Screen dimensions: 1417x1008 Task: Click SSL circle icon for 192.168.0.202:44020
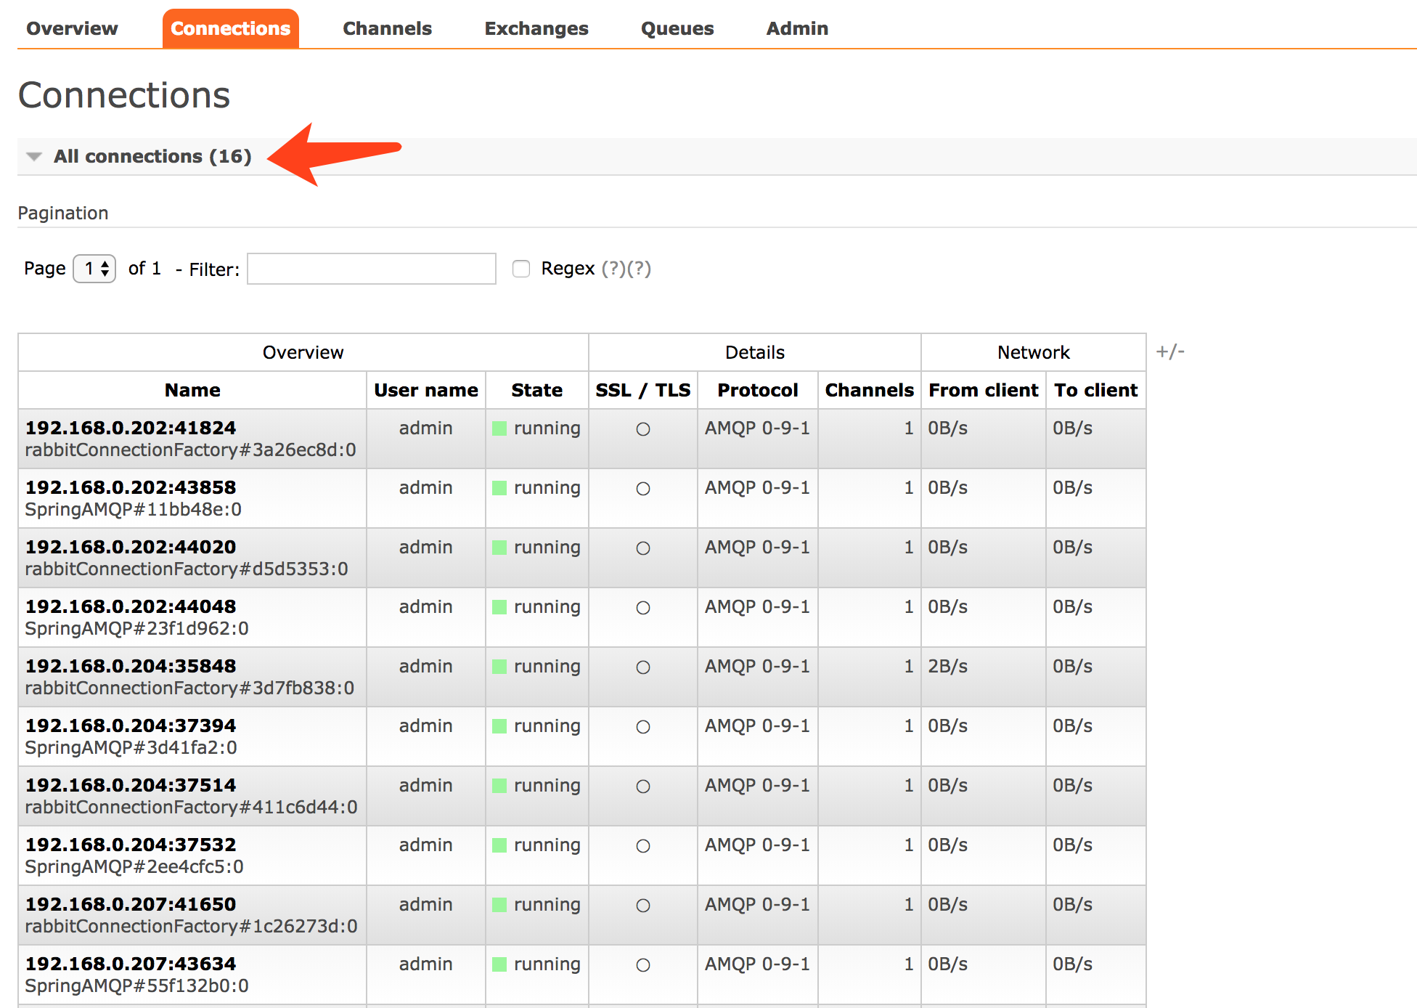pyautogui.click(x=643, y=548)
